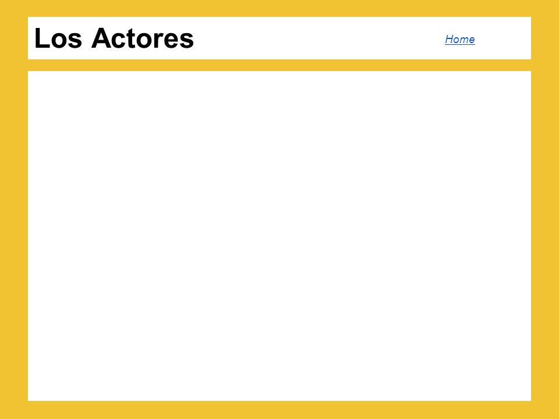Click the 'Los Actores' heading text
Viewport: 559px width, 419px height.
114,38
